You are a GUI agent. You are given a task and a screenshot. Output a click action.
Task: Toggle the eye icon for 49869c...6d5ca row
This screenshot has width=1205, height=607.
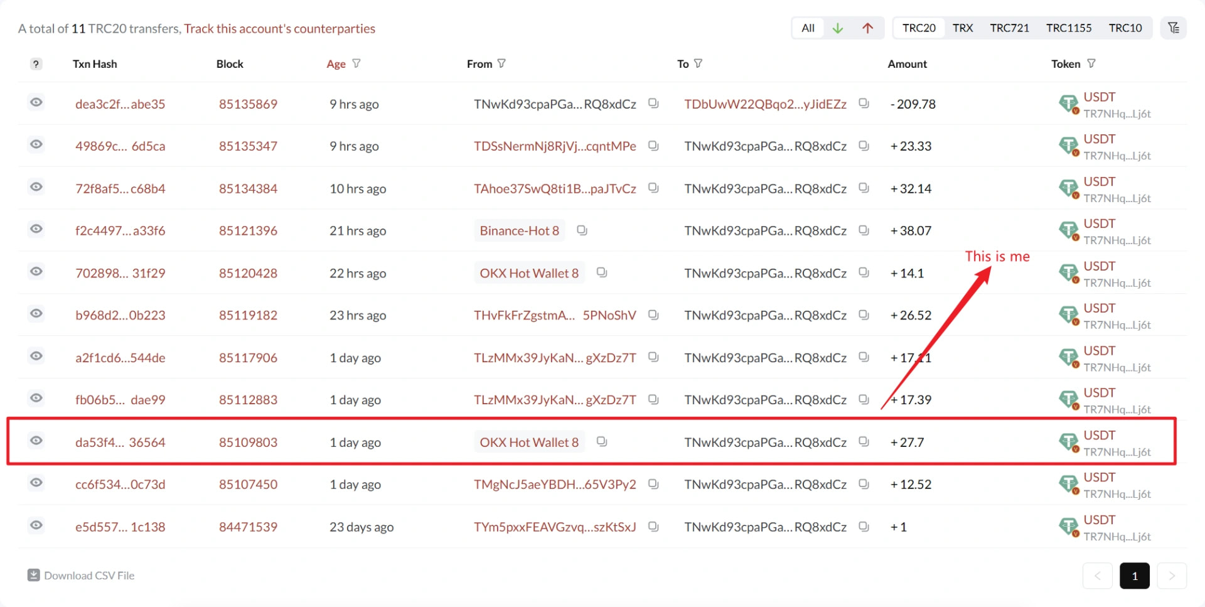(x=36, y=144)
